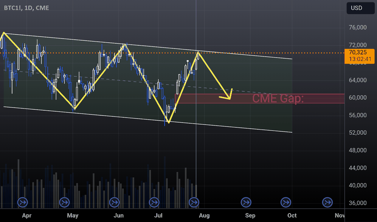Click the 40,000 price axis label
The image size is (377, 222).
click(358, 186)
